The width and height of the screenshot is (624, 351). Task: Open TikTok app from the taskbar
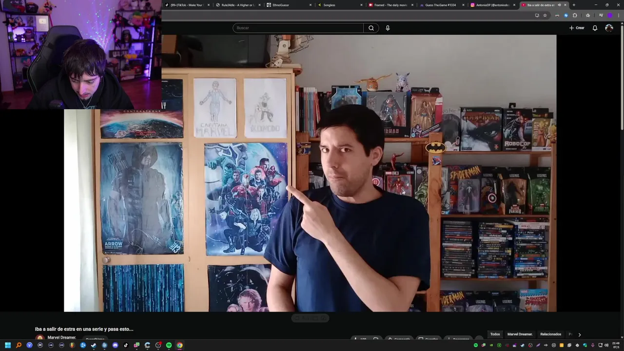click(x=126, y=345)
